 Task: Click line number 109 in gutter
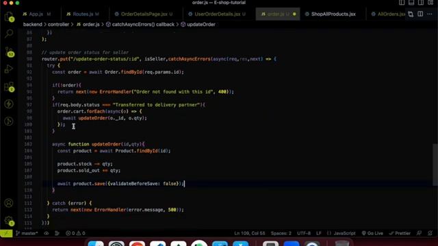click(x=29, y=184)
